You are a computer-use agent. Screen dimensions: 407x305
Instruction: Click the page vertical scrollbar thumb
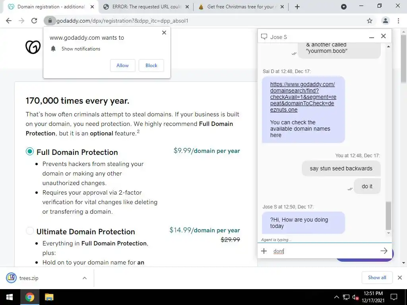pyautogui.click(x=403, y=59)
